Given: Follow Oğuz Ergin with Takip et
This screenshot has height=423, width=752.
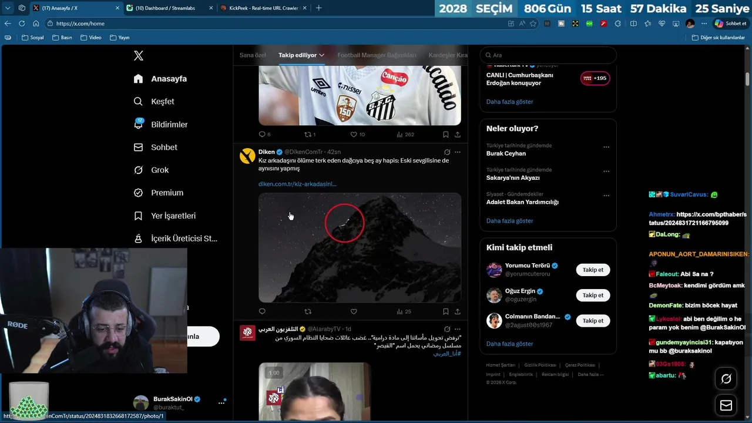Looking at the screenshot, I should point(593,296).
